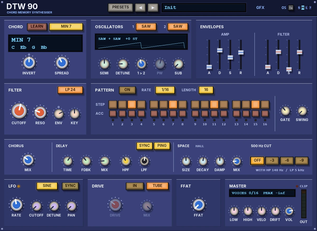Click the pattern SWING knob

click(302, 111)
